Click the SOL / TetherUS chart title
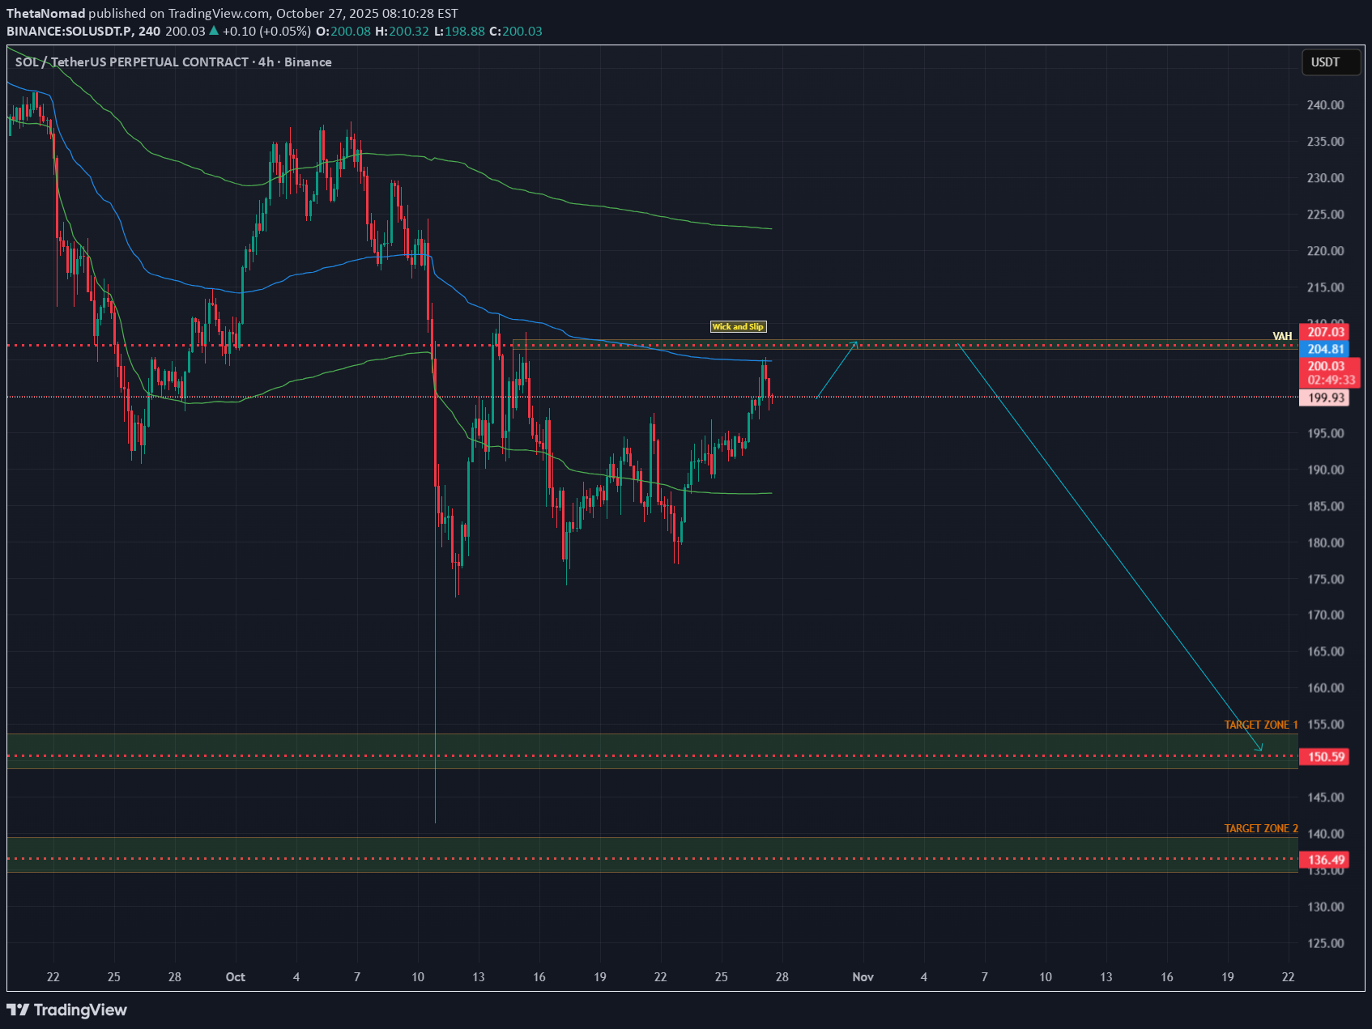Screen dimensions: 1372x1029 132,62
